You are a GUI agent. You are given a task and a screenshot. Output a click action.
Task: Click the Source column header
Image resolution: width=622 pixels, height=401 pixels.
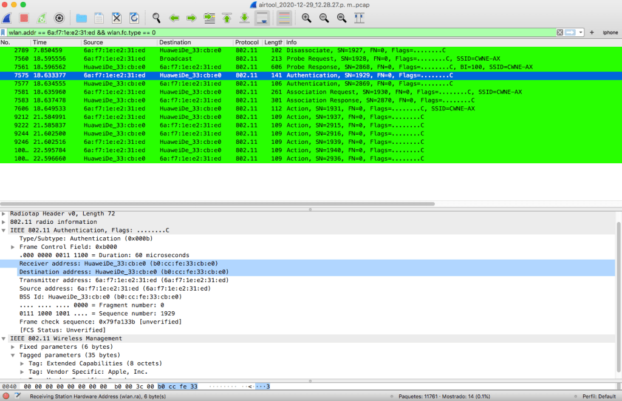93,42
